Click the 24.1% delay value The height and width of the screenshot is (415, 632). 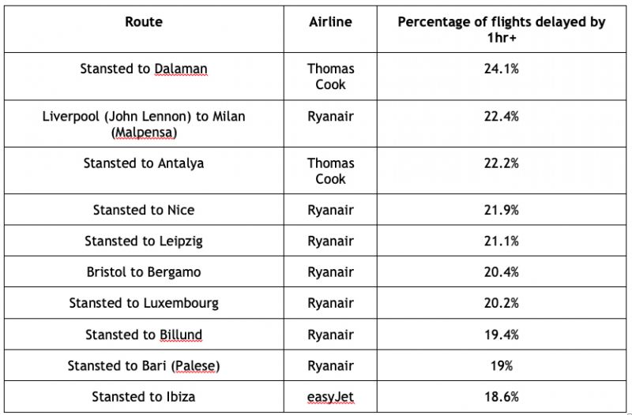click(502, 69)
